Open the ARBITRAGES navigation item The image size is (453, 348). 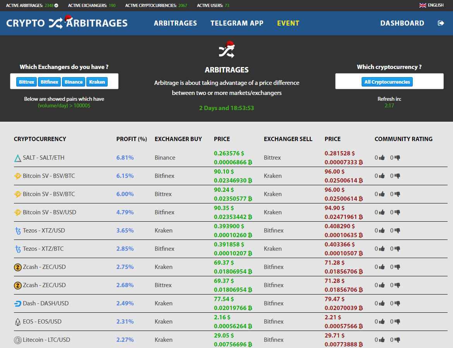[x=175, y=23]
